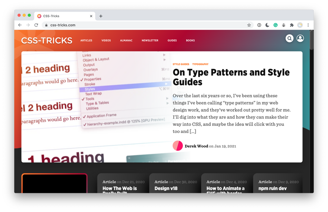Open a new browser tab

pyautogui.click(x=101, y=16)
